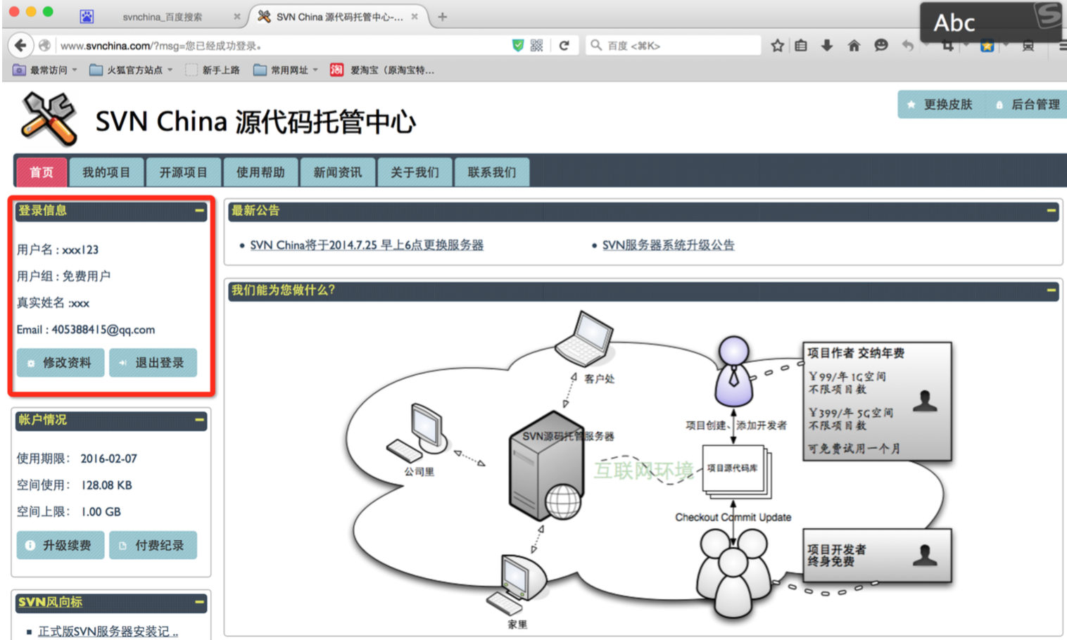Click the 后台管理 button

click(x=1028, y=105)
